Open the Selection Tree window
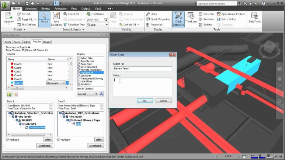 tap(74, 25)
